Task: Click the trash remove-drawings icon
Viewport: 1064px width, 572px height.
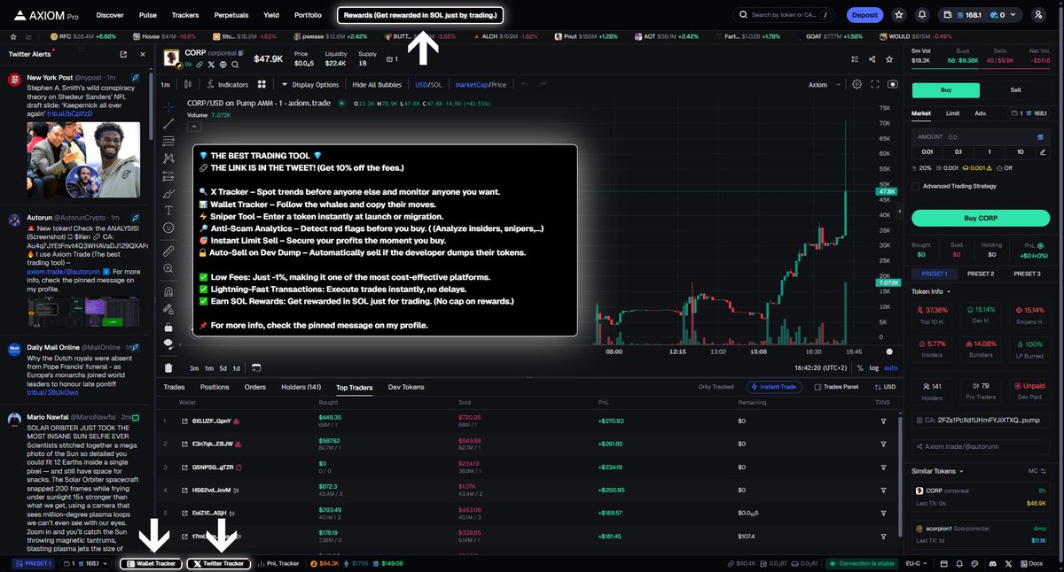Action: (168, 367)
